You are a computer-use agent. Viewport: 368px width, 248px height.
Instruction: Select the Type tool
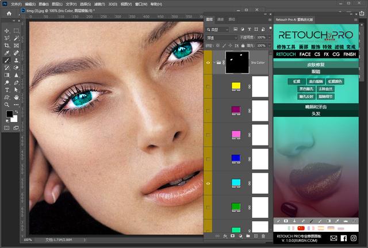7,90
